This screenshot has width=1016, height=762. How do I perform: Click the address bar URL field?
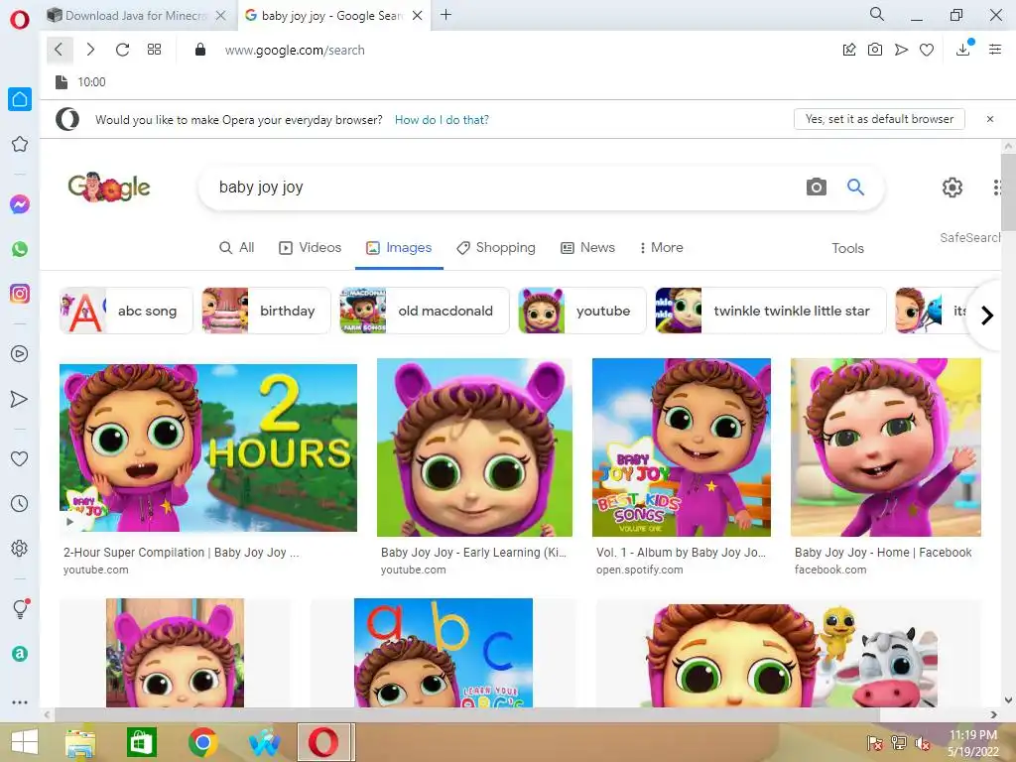(295, 50)
